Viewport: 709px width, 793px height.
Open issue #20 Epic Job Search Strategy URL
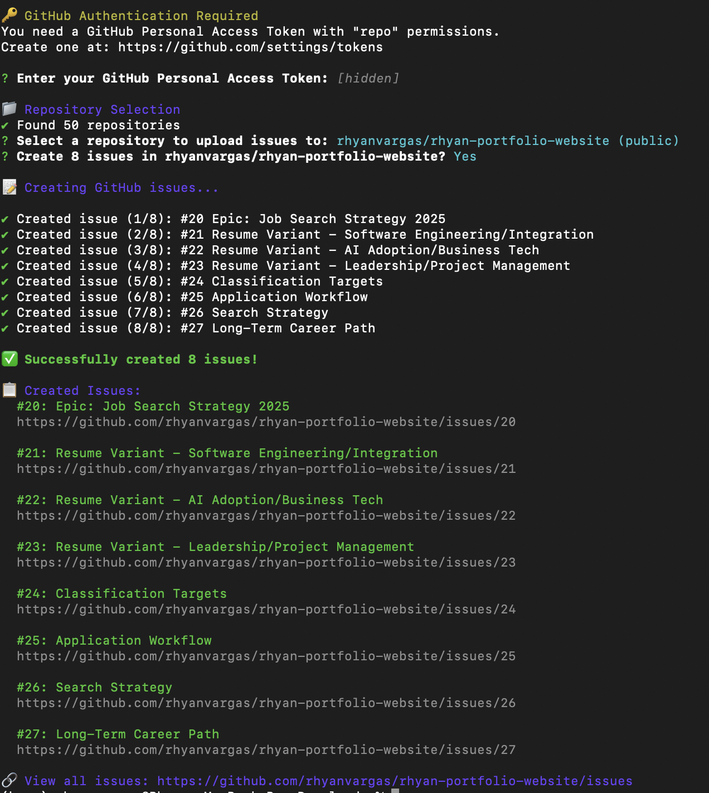[x=266, y=422]
